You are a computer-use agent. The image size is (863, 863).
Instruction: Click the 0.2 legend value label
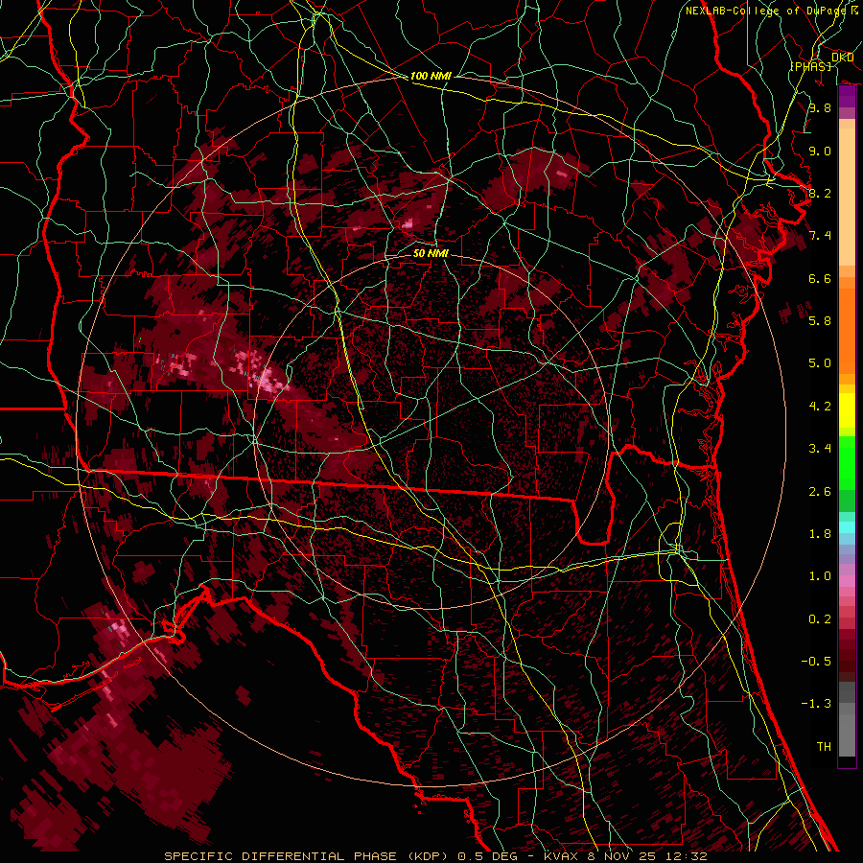coord(819,618)
